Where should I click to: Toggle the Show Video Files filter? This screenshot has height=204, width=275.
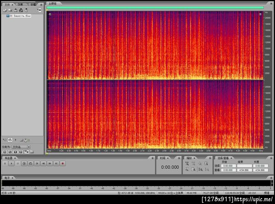click(16, 152)
